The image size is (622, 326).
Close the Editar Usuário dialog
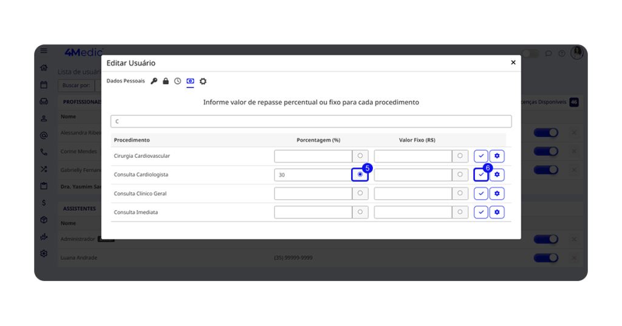(x=513, y=63)
